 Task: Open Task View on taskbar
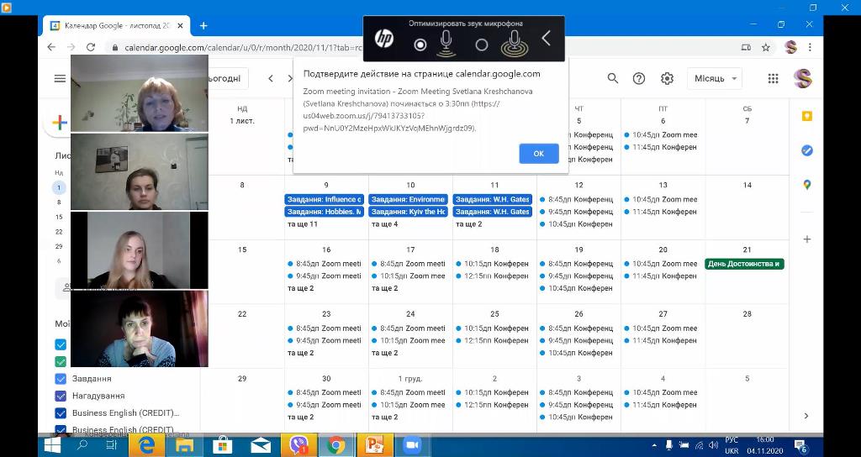pos(111,445)
